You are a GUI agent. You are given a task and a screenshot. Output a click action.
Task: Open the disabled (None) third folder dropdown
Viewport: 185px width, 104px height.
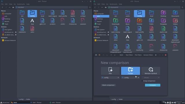[151, 78]
